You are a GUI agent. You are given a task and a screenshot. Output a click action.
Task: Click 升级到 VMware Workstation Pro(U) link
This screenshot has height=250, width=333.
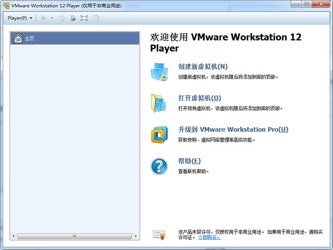233,130
